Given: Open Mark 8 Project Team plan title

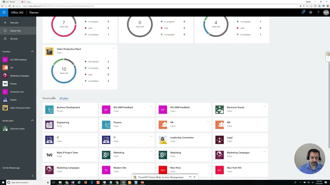Looking at the screenshot, I should coord(67,153).
